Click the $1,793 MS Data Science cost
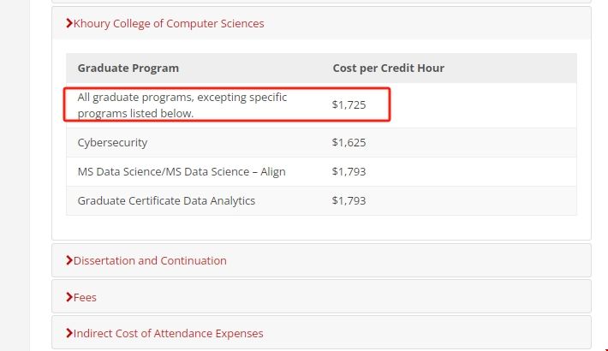The image size is (608, 351). tap(349, 172)
